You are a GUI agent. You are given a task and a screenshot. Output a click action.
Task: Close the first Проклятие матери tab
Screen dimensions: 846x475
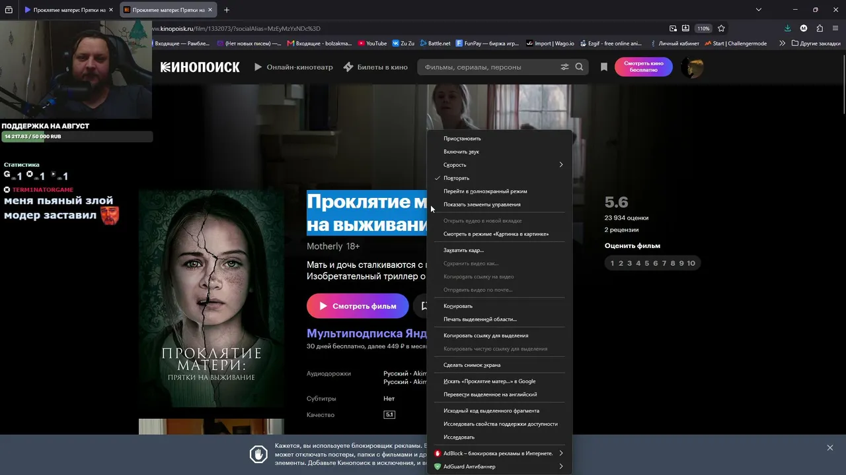pyautogui.click(x=111, y=10)
